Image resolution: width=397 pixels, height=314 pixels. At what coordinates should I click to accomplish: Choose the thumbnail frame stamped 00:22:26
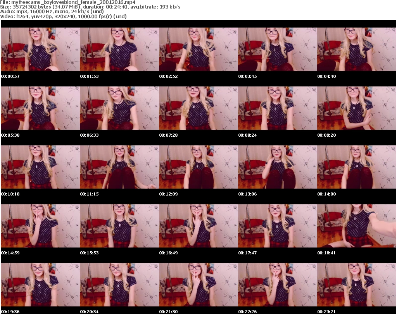click(x=278, y=285)
